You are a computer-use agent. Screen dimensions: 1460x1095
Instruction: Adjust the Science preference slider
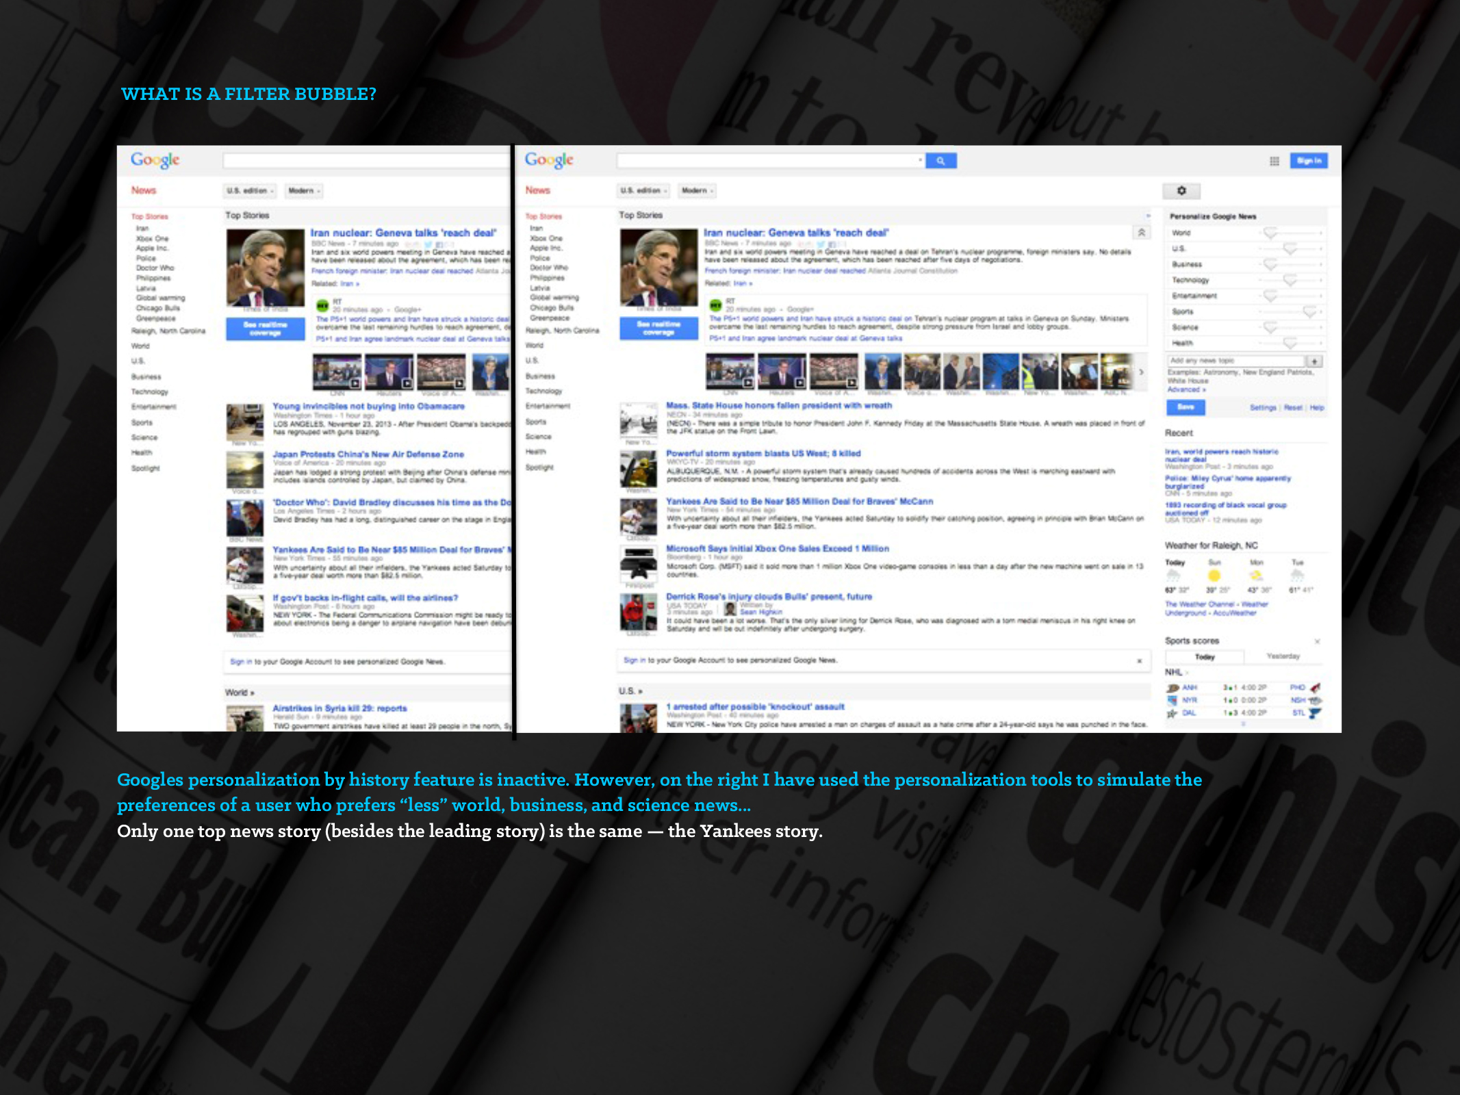(1270, 328)
